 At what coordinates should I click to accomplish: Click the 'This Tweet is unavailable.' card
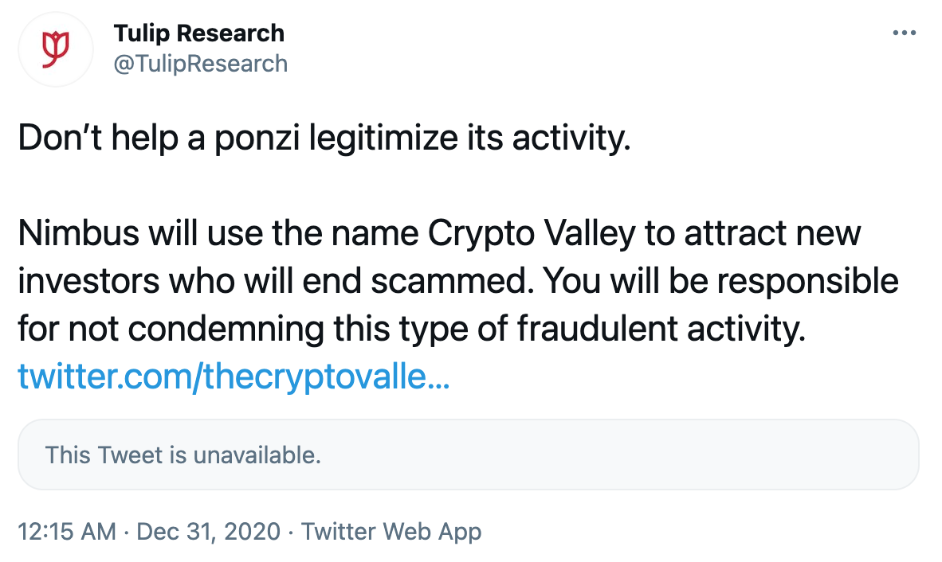468,455
